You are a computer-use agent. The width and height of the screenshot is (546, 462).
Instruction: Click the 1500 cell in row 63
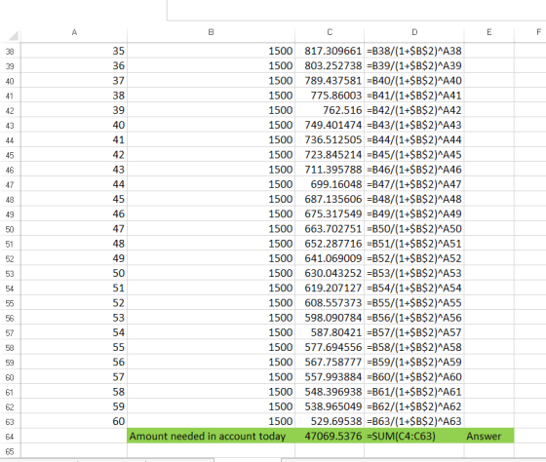coord(211,421)
